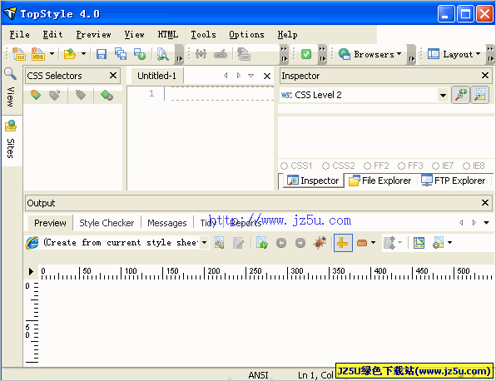Click the ruler origin arrow marker
The width and height of the screenshot is (496, 381).
point(31,271)
